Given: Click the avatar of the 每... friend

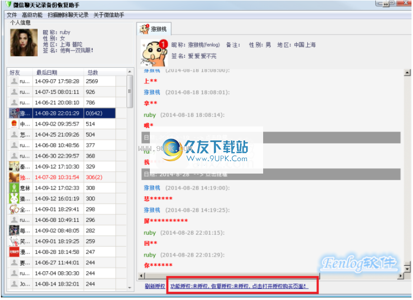Looking at the screenshot, I should (14, 231).
